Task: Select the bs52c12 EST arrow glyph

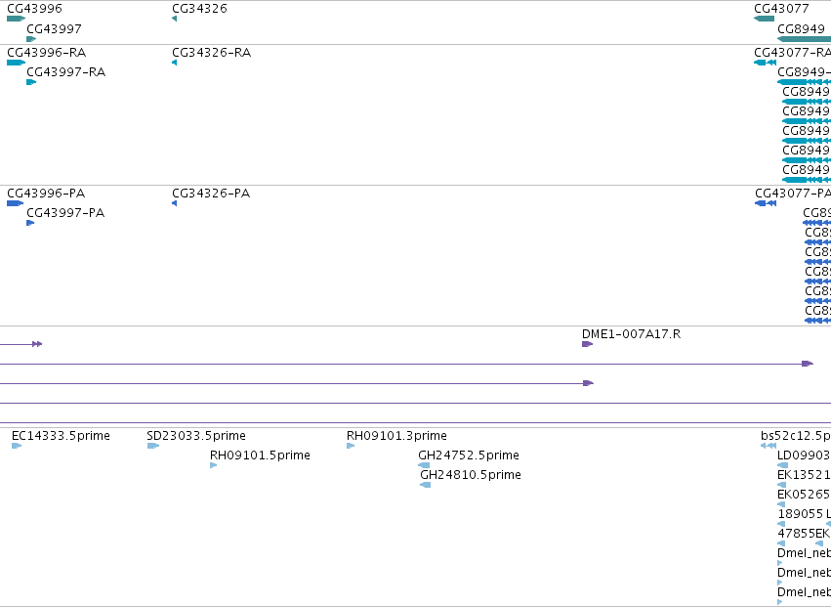Action: (769, 446)
